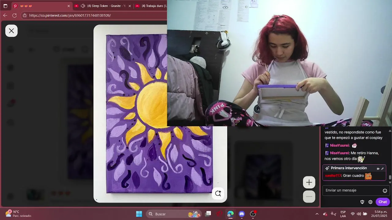
Task: Click the visual search lens on pin
Action: (x=218, y=193)
